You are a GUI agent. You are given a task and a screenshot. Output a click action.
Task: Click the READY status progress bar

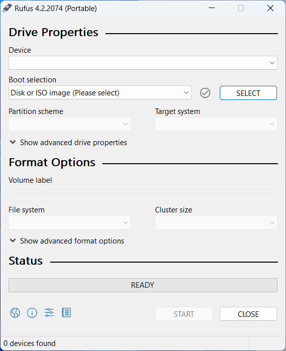tap(143, 285)
